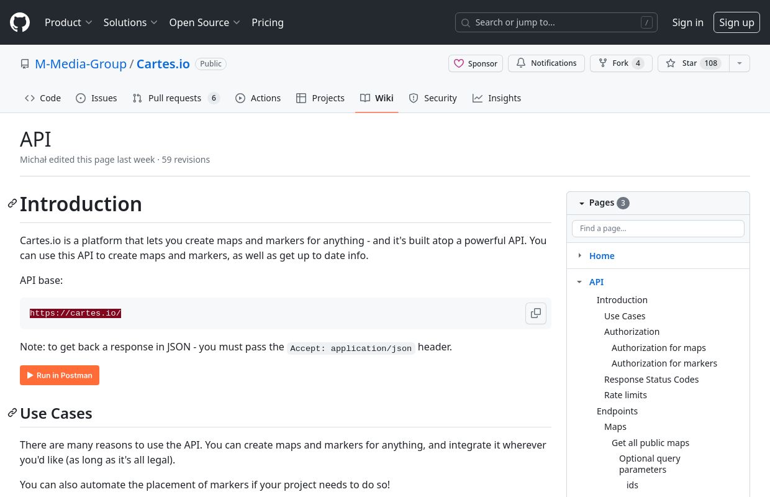
Task: Click the GitHub logo icon
Action: coord(20,22)
